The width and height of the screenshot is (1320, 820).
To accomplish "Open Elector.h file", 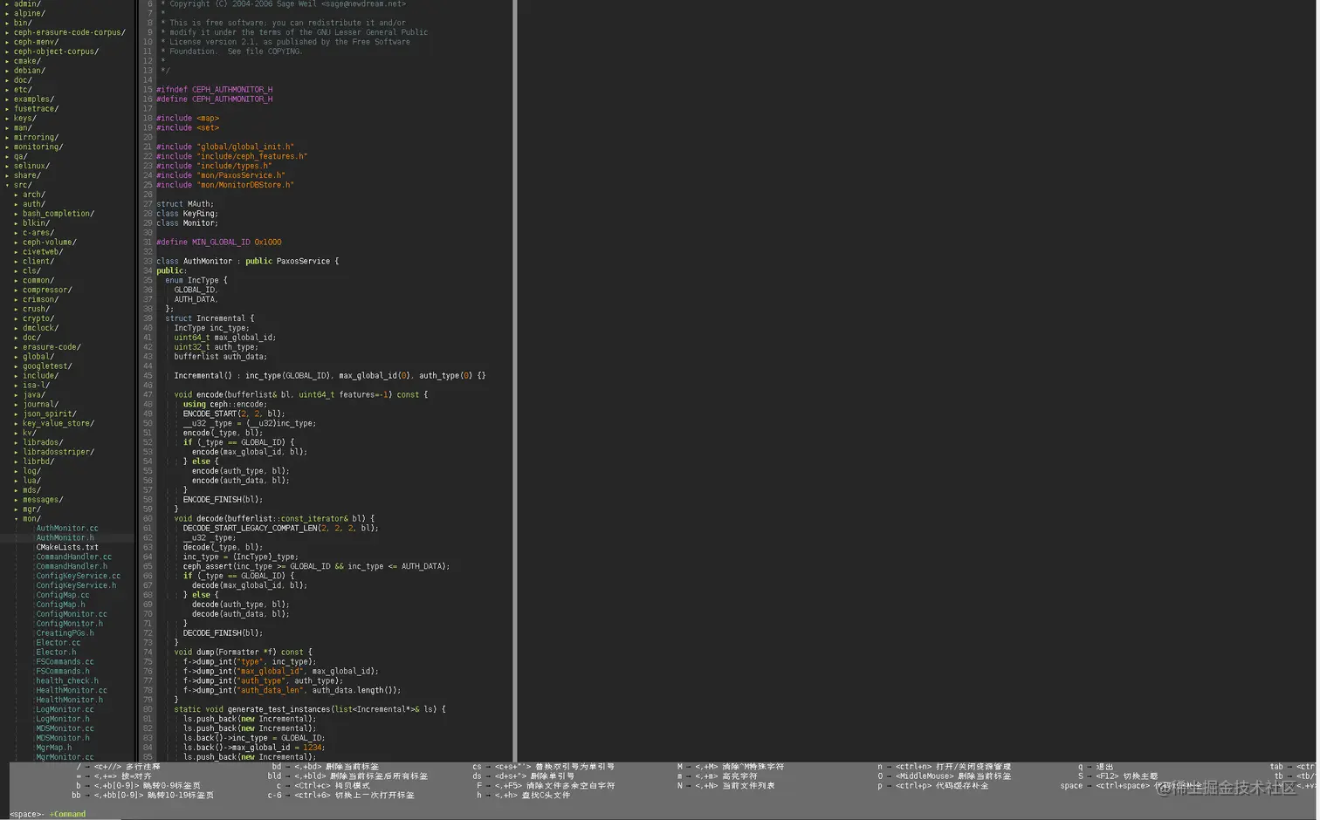I will click(56, 653).
